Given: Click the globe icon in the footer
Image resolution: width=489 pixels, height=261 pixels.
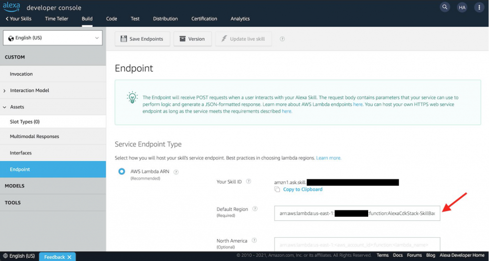Looking at the screenshot, I should (5, 256).
